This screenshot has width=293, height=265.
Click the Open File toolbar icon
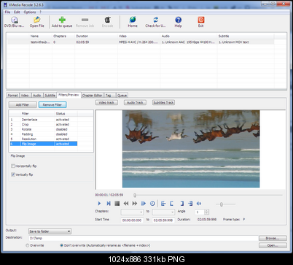(x=37, y=22)
